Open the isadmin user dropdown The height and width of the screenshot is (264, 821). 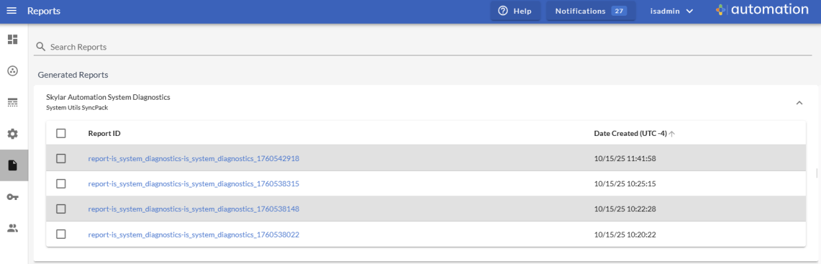(671, 11)
